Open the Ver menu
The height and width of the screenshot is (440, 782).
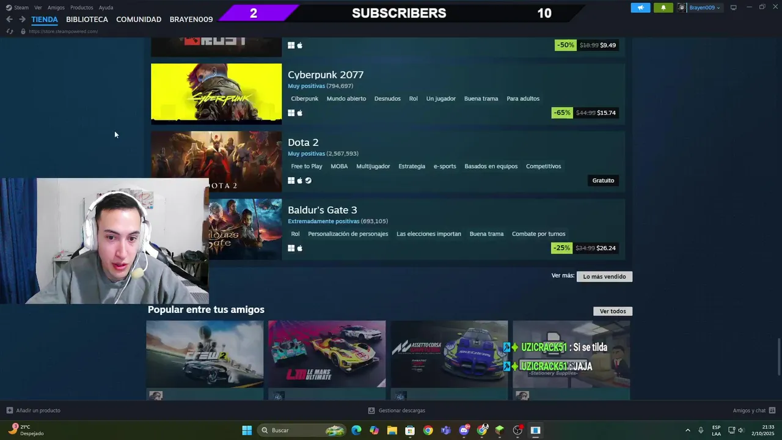point(38,7)
